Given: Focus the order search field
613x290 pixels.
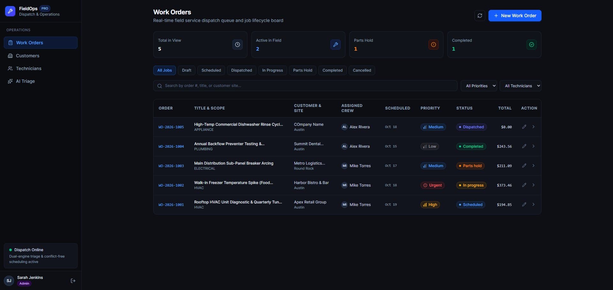Looking at the screenshot, I should click(305, 86).
